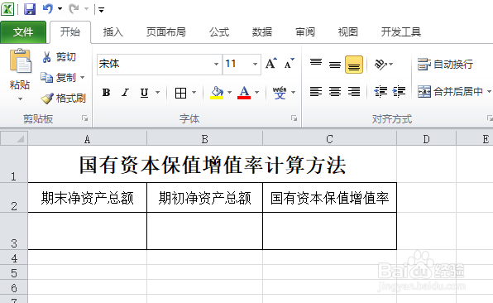Switch to the 数据 tab

click(x=262, y=32)
